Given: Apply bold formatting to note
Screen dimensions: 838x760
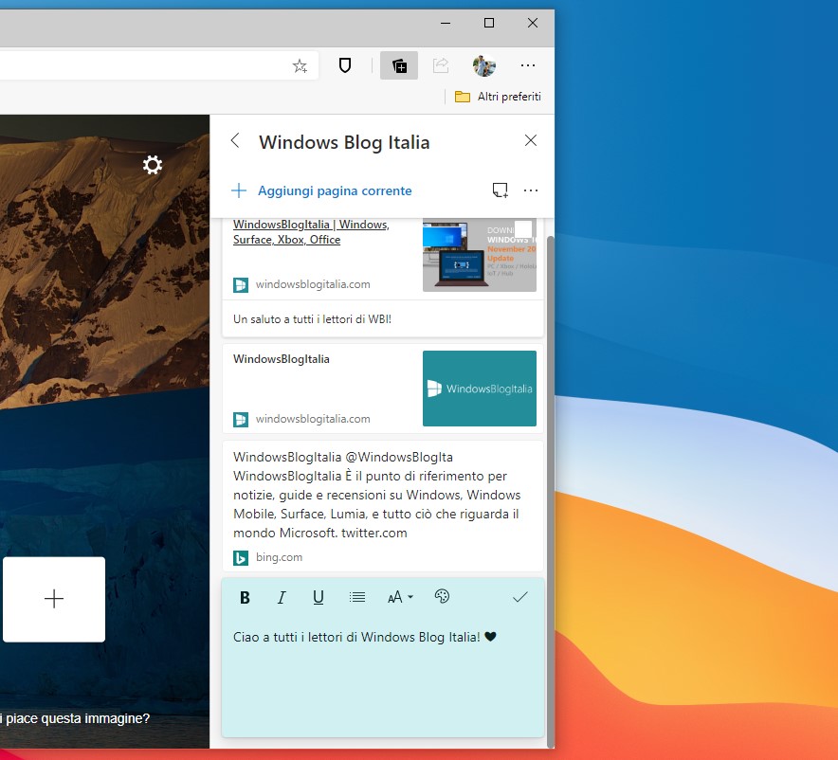Looking at the screenshot, I should pos(245,597).
